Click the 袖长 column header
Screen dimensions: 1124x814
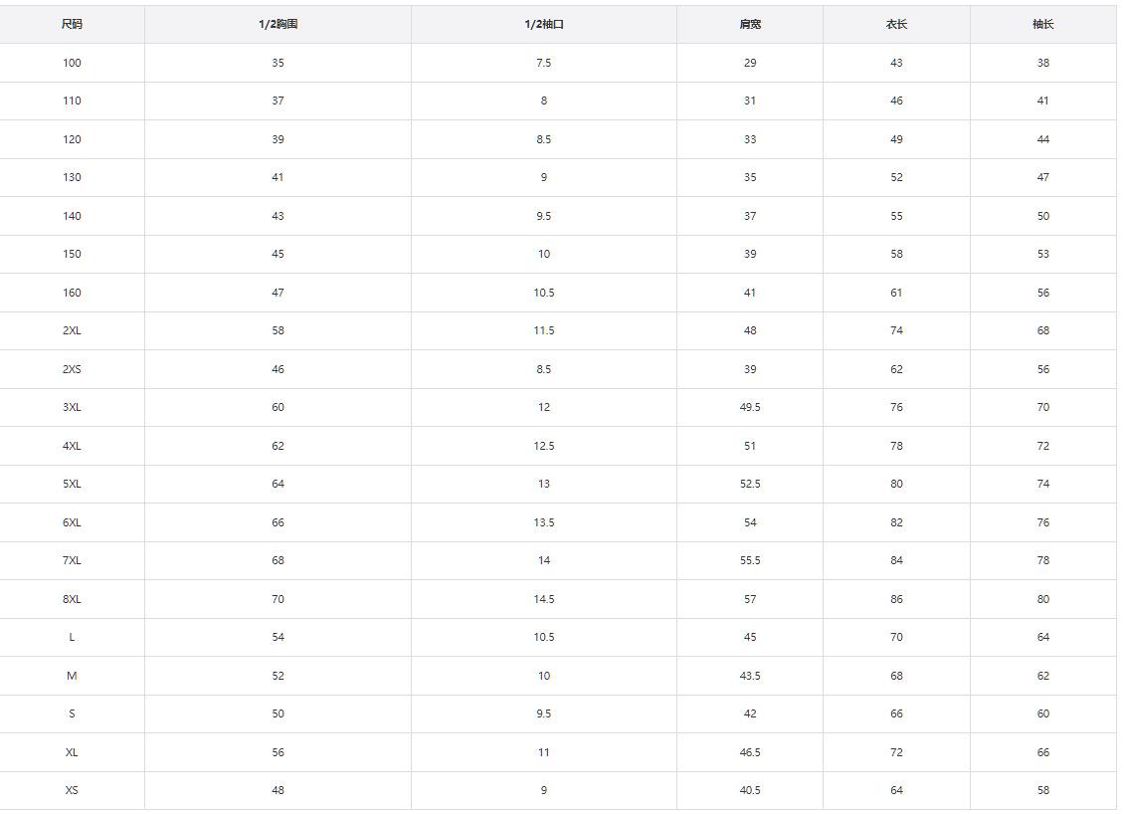pos(1043,25)
